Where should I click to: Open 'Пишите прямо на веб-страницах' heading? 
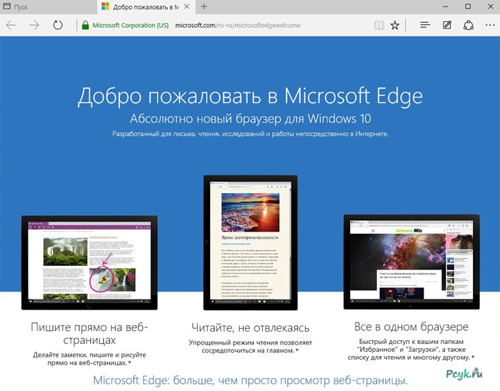coord(89,334)
